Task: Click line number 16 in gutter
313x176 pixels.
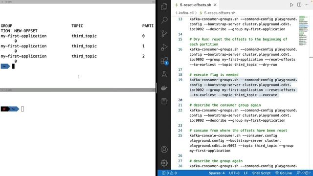Action: (180, 49)
